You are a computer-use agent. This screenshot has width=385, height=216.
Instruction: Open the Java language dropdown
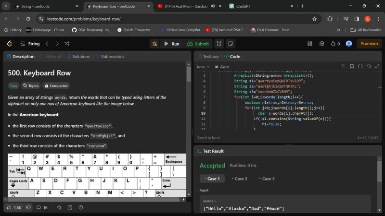point(203,66)
